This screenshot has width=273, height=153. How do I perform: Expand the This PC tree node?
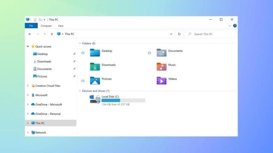[x=28, y=123]
